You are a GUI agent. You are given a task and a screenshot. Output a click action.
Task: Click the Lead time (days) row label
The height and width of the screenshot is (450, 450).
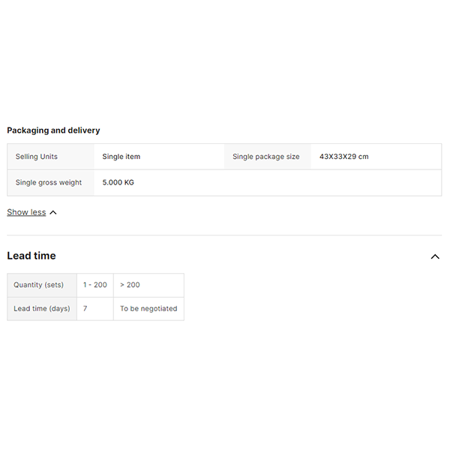coord(42,308)
